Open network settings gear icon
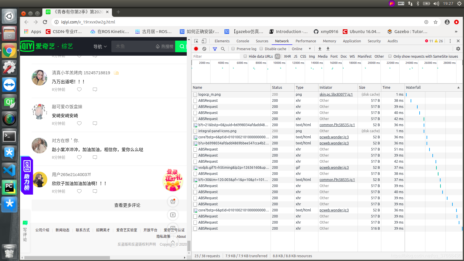 [458, 49]
